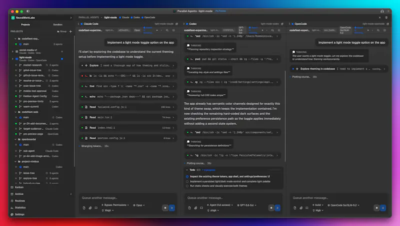Screen dimensions: 400x226
Task: Open the OpenCode Go/GLM-5.2 model dropdown
Action: click(x=343, y=205)
